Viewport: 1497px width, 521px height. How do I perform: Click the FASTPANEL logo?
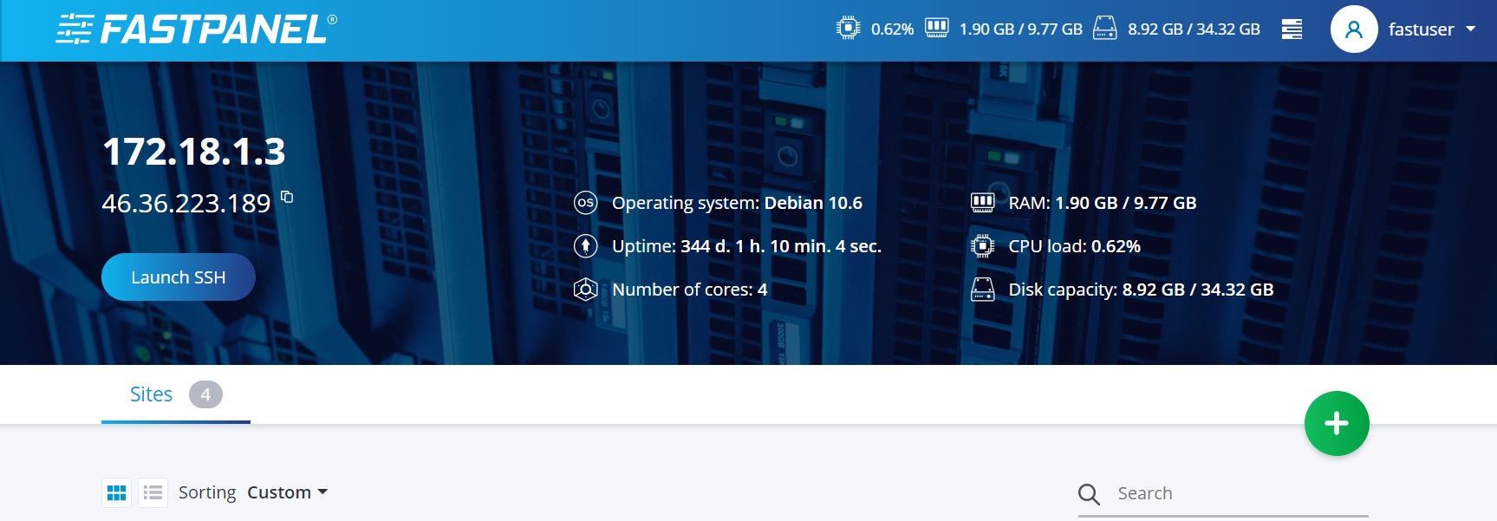196,29
